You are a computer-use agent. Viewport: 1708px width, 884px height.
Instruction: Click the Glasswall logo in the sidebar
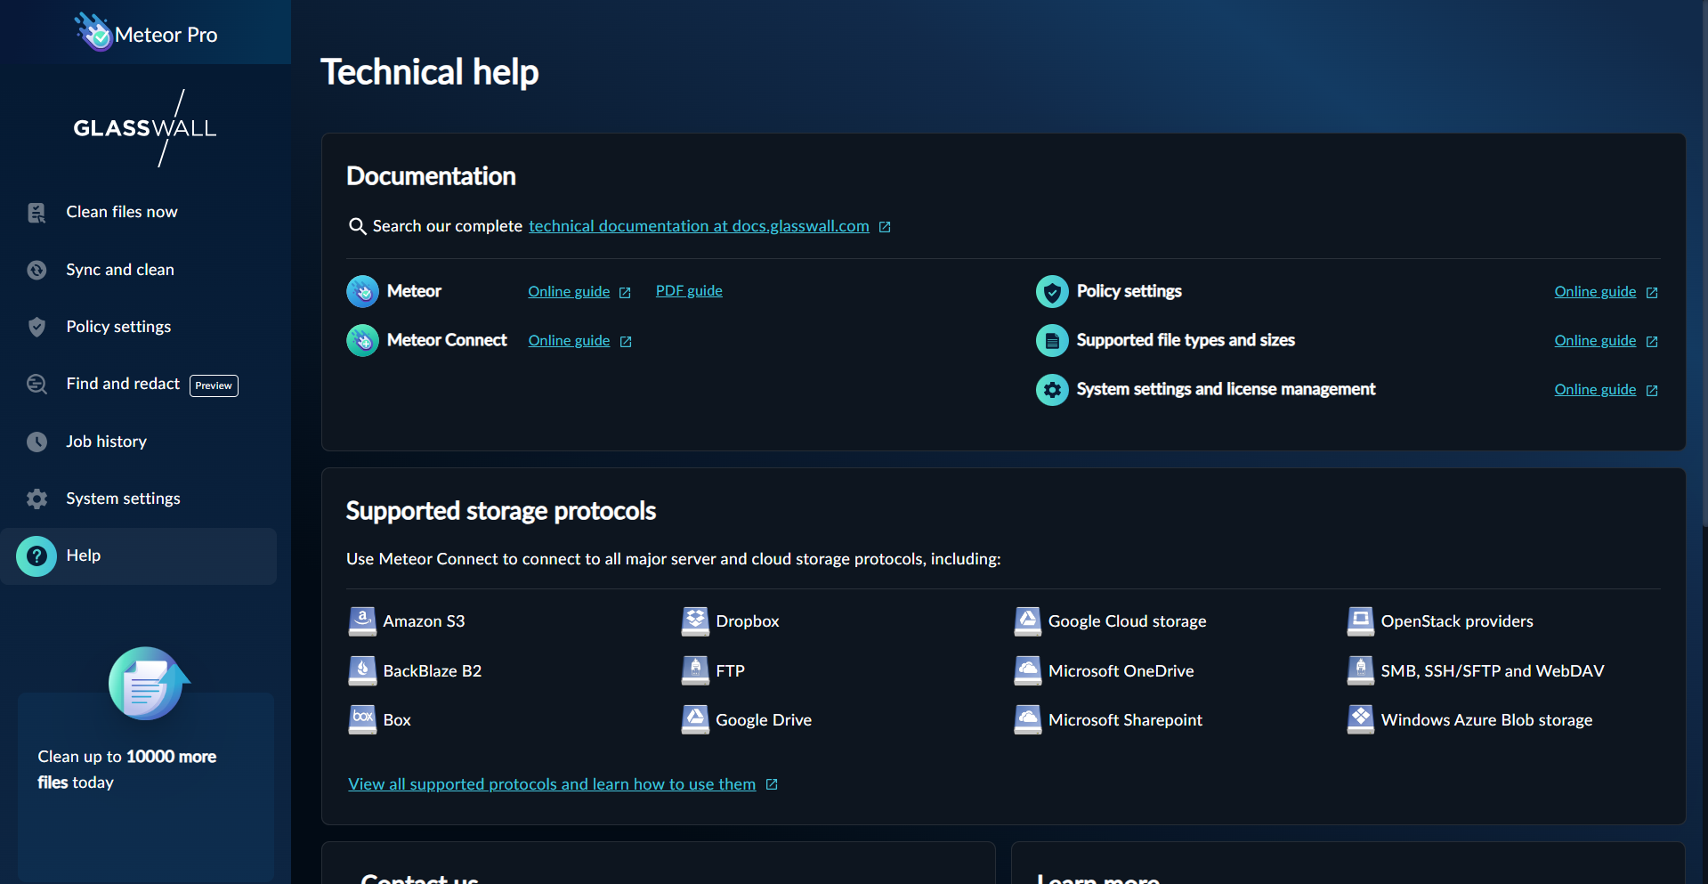(144, 128)
